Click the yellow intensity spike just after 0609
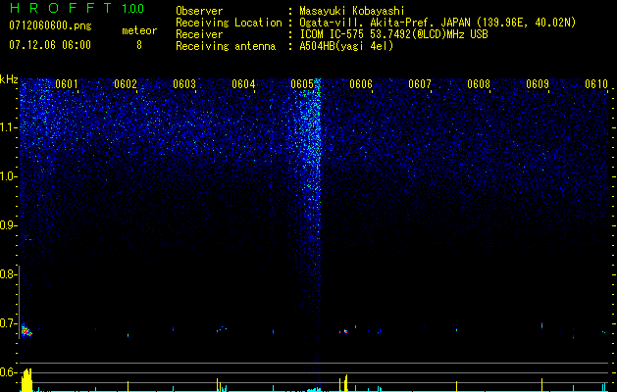Viewport: 617px width, 392px height. tap(541, 385)
